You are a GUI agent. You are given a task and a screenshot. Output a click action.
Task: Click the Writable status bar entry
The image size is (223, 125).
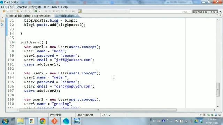55,115
